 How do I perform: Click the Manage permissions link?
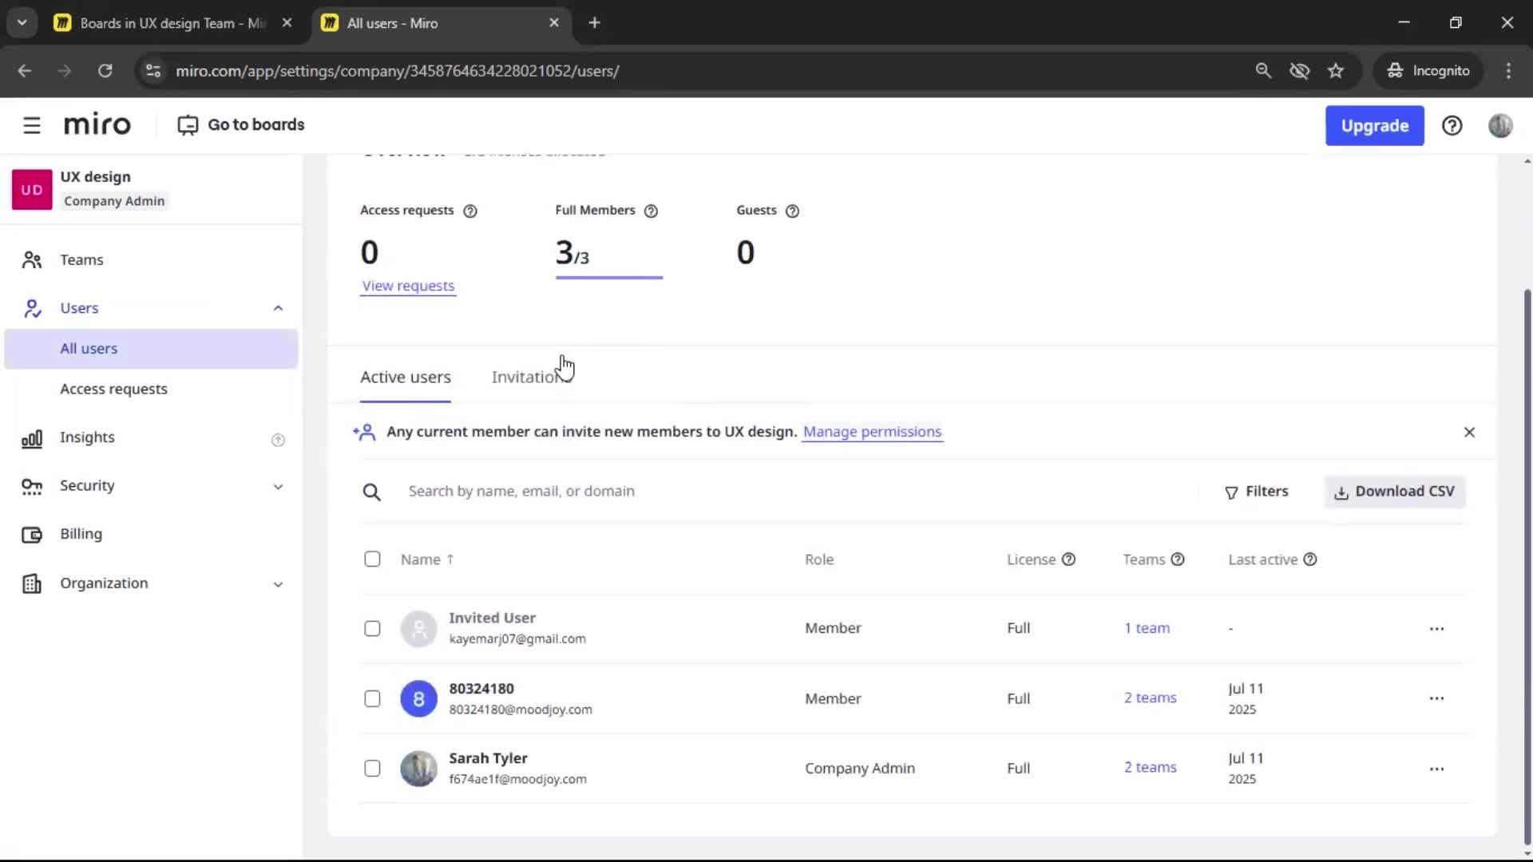(x=872, y=432)
